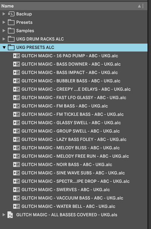Screen dimensions: 151x229
Task: Click the ALL BASSES COVERED .als file icon
Action: (x=10, y=215)
